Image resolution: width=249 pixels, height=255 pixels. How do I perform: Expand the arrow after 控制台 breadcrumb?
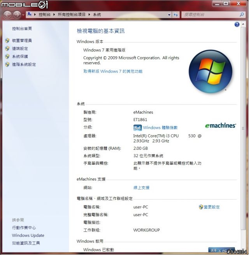point(54,14)
